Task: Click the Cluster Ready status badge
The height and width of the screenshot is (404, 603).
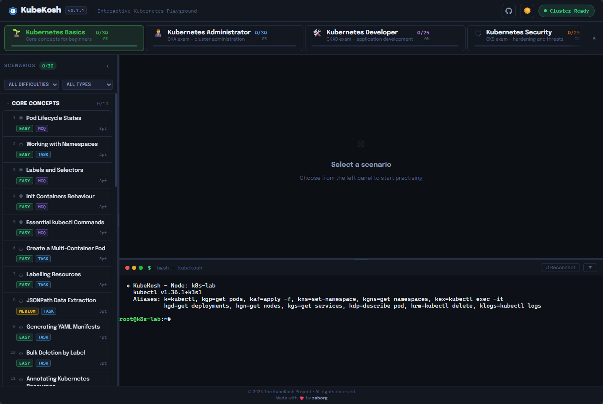Action: (x=567, y=11)
